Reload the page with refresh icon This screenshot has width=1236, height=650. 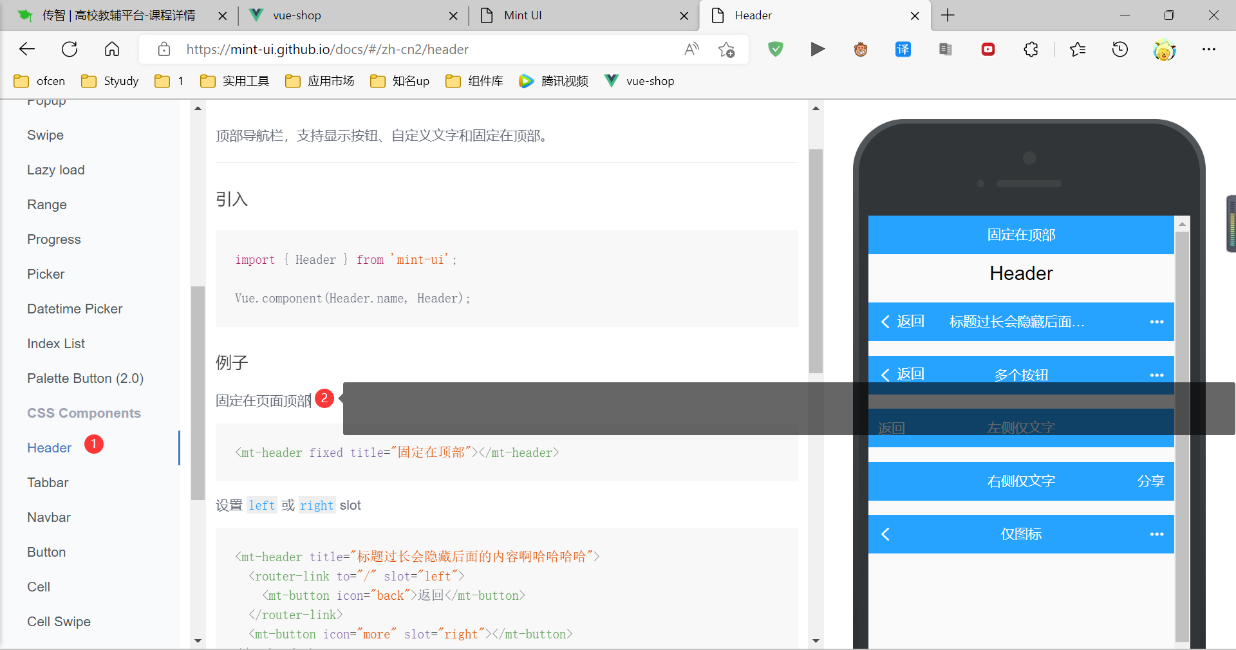pos(70,49)
